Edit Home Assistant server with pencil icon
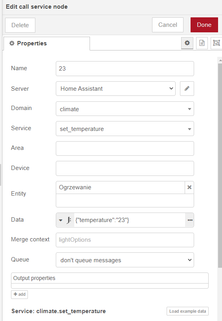This screenshot has height=321, width=222. [187, 88]
